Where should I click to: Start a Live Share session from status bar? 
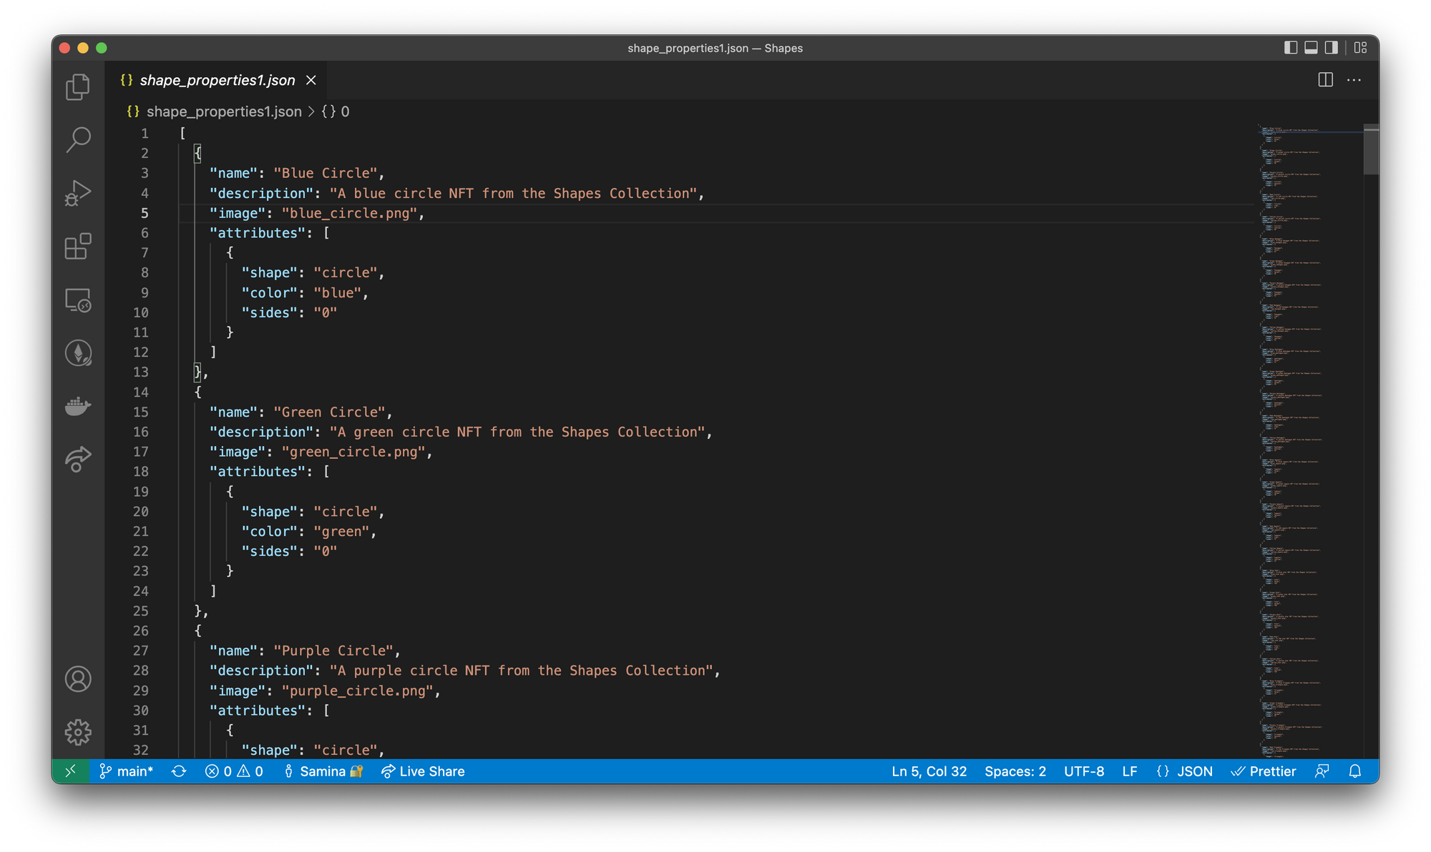pos(423,771)
